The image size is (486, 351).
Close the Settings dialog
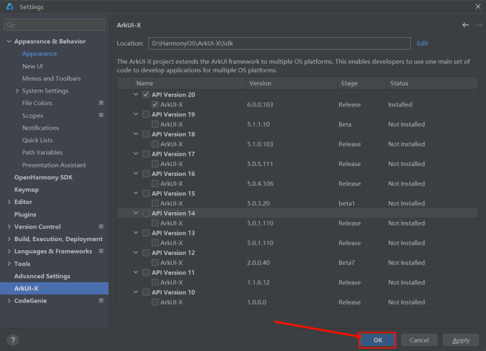coord(478,6)
